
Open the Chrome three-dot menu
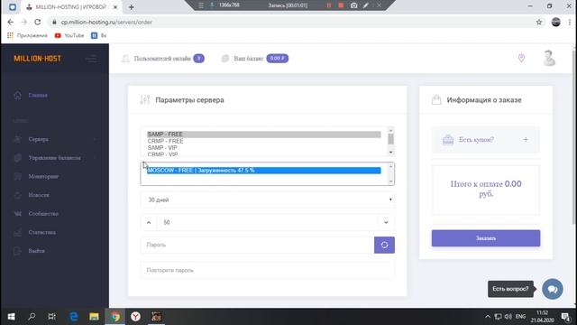570,22
